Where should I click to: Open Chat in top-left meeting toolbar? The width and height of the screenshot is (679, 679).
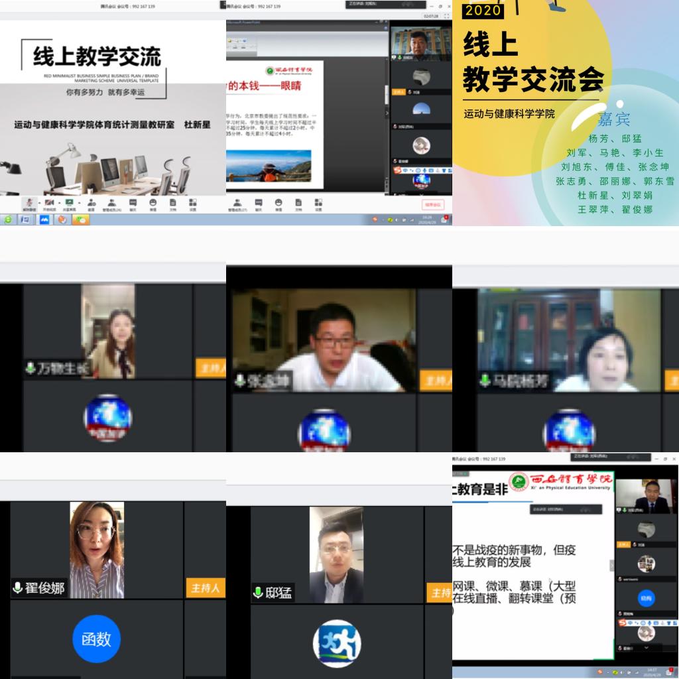click(133, 202)
